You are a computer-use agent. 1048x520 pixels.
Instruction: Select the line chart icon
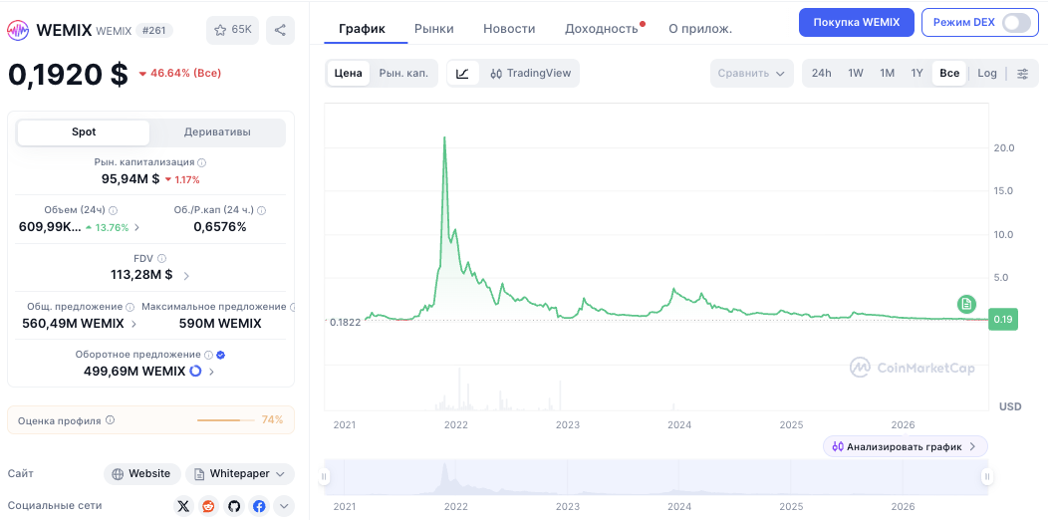point(462,74)
